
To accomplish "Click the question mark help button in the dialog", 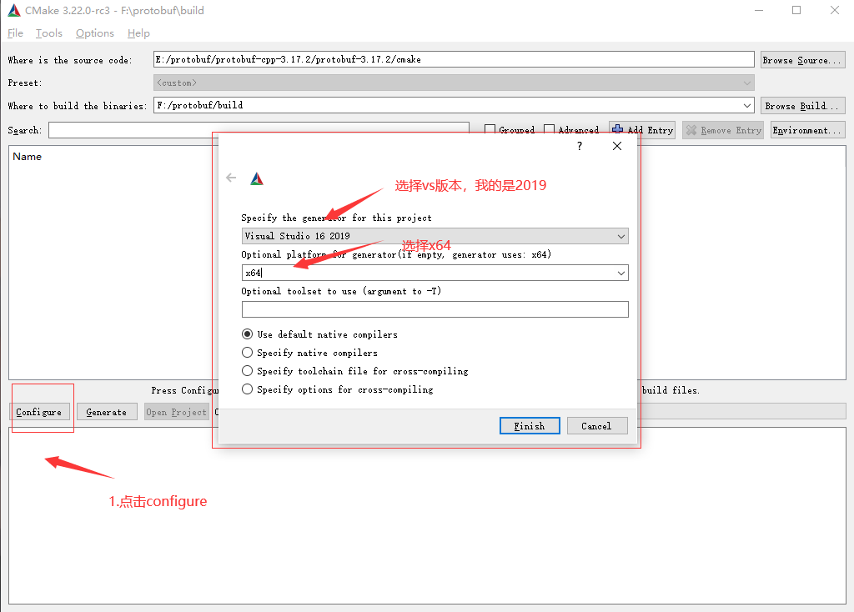I will pyautogui.click(x=580, y=146).
